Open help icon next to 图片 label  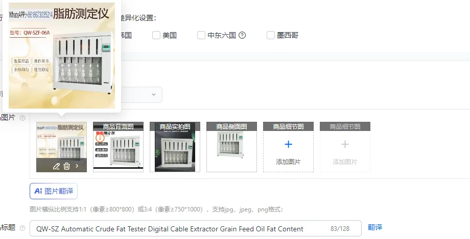(x=22, y=118)
